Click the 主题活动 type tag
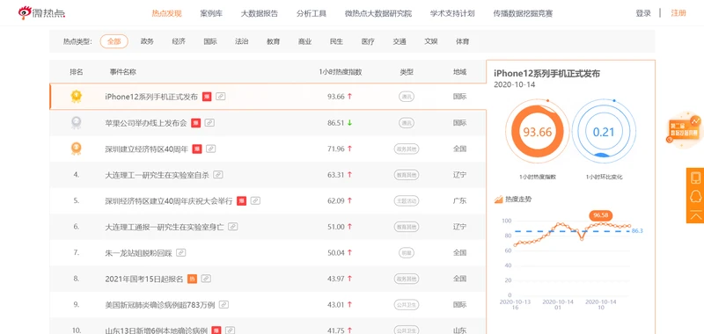 tap(407, 200)
